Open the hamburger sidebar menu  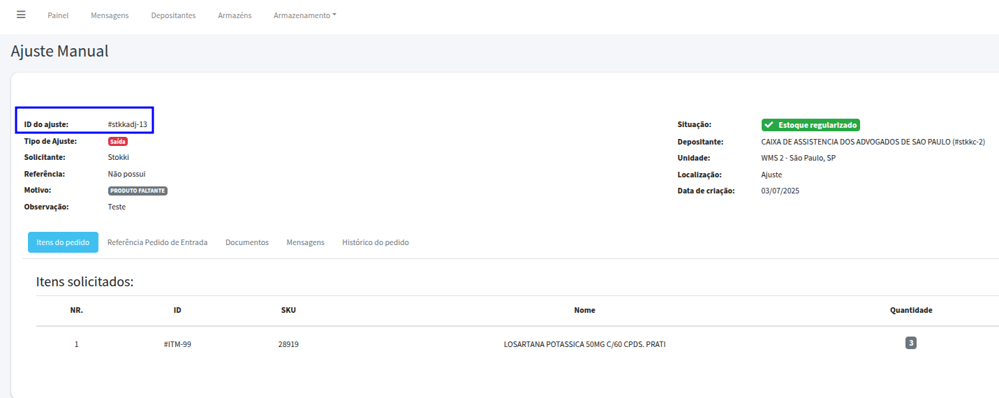(21, 15)
